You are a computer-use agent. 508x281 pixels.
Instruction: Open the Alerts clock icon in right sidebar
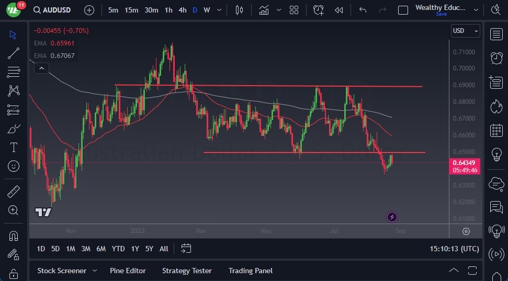pyautogui.click(x=496, y=58)
